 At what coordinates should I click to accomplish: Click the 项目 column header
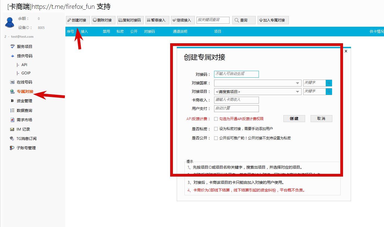(218, 32)
